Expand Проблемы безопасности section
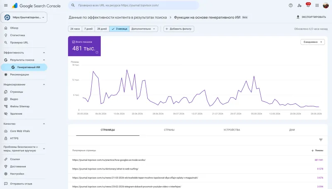Screen dimensions: 332x189 44,149
